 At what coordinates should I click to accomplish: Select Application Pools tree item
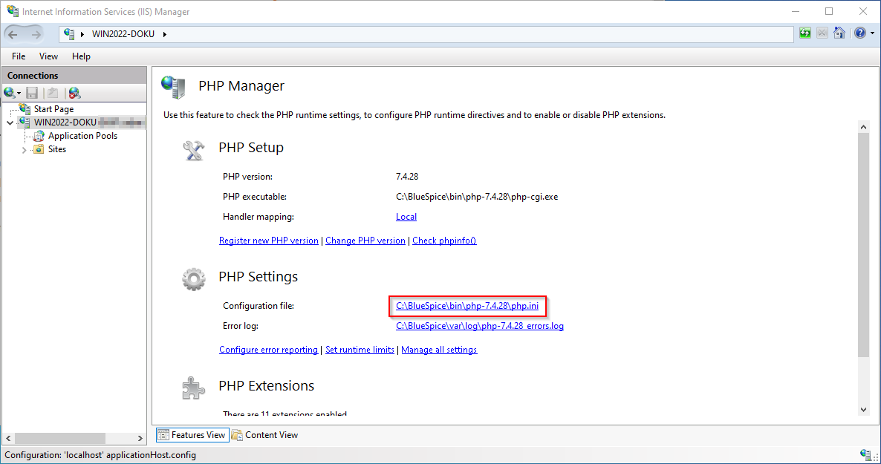coord(82,136)
